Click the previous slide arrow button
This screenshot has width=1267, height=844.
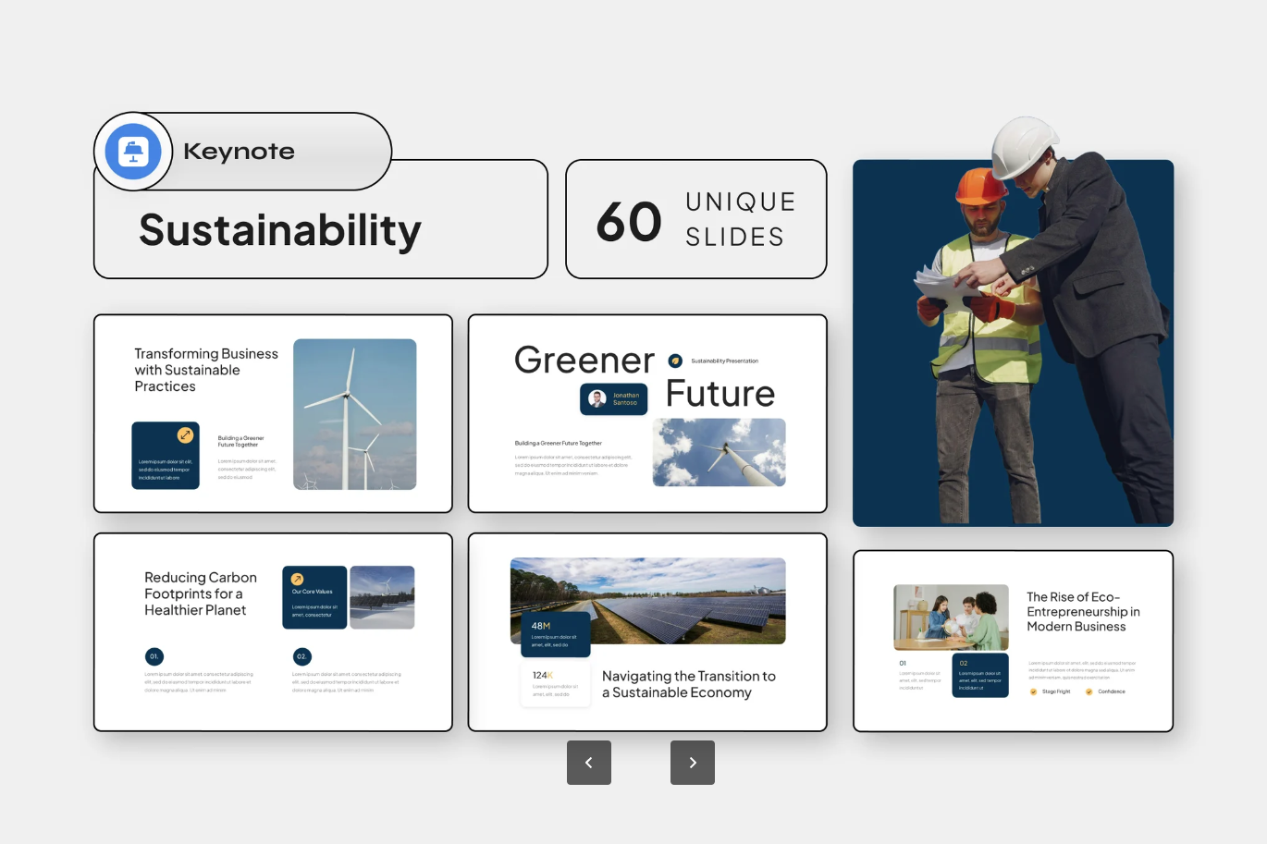coord(589,763)
